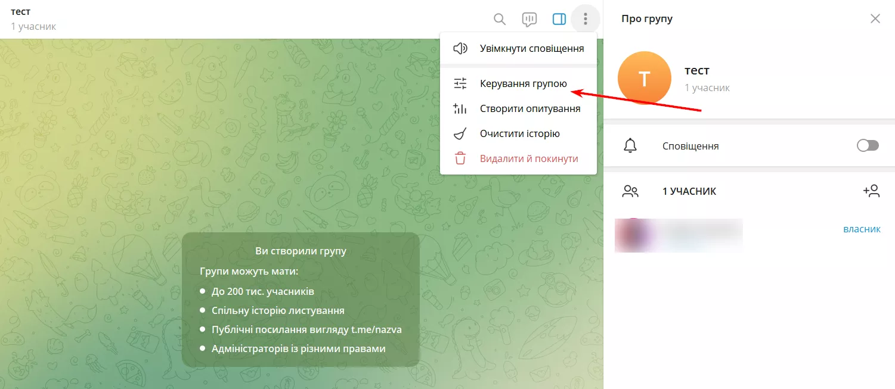Click the власник label

862,229
